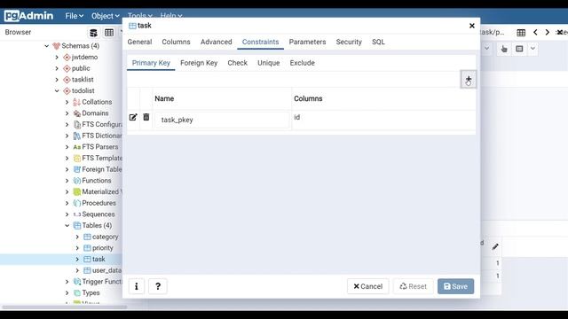Open the object info button

[x=137, y=286]
